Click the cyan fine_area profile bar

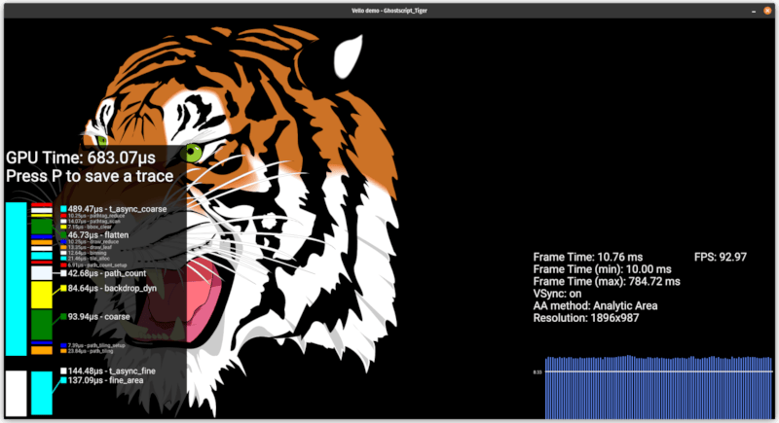[42, 393]
